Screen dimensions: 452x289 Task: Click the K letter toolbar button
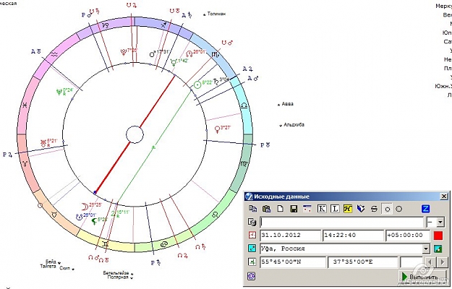coord(322,209)
